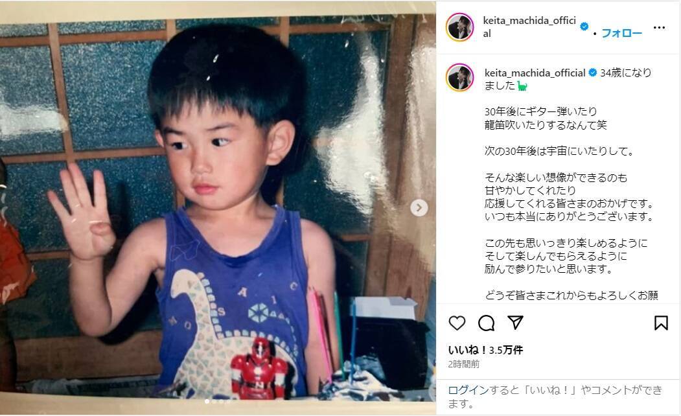Click the keita_machida_official header username
681x416 pixels.
tap(529, 27)
